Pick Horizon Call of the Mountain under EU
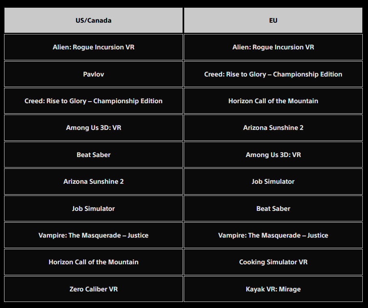 (x=273, y=101)
